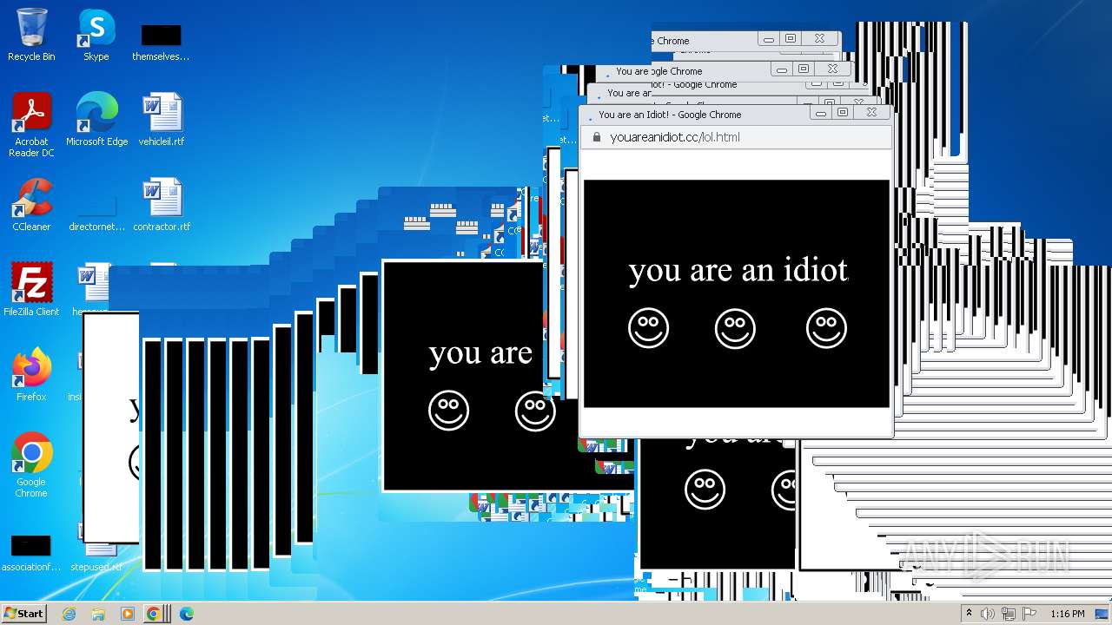
Task: Click the youareanidiot.cc/lol.html address bar
Action: 736,137
